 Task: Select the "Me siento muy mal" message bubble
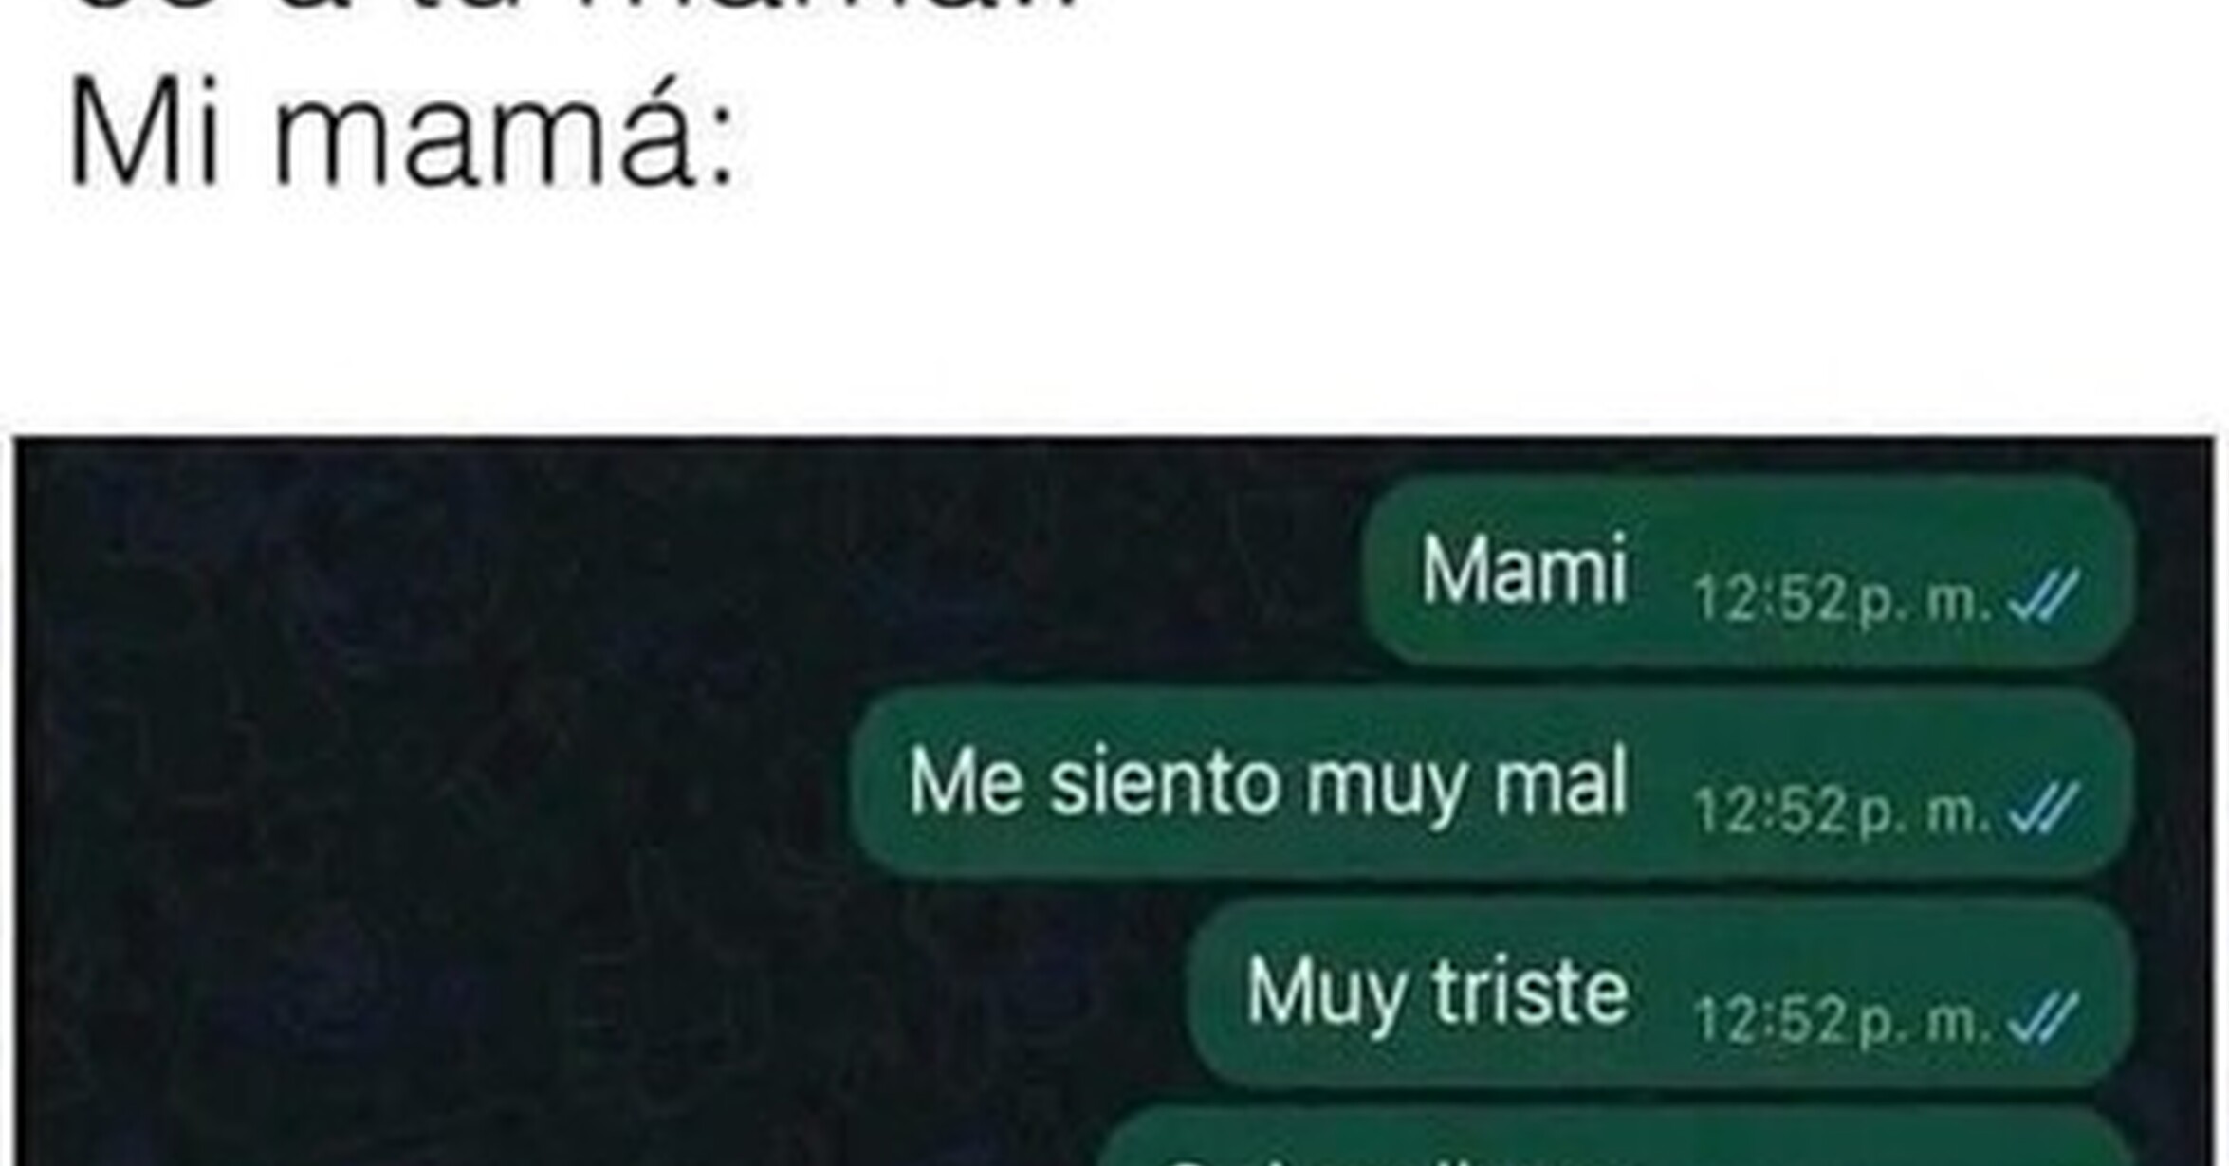click(x=1492, y=782)
